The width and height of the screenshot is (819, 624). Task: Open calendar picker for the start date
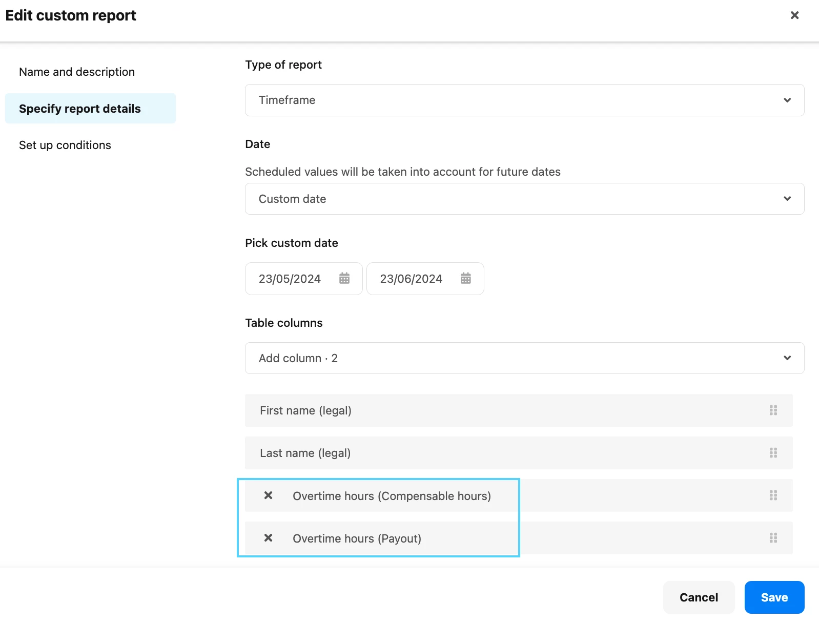pos(344,278)
